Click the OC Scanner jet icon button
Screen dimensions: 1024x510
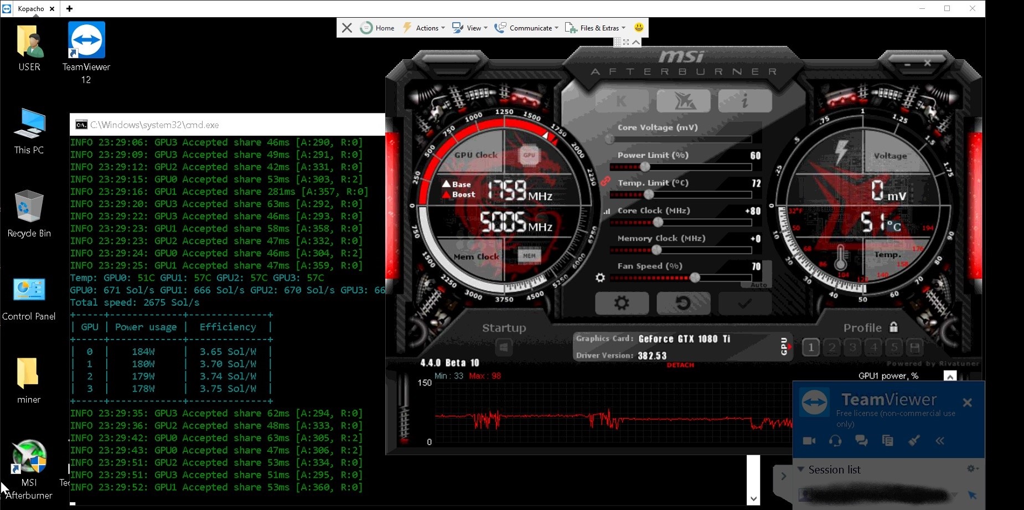(x=684, y=101)
